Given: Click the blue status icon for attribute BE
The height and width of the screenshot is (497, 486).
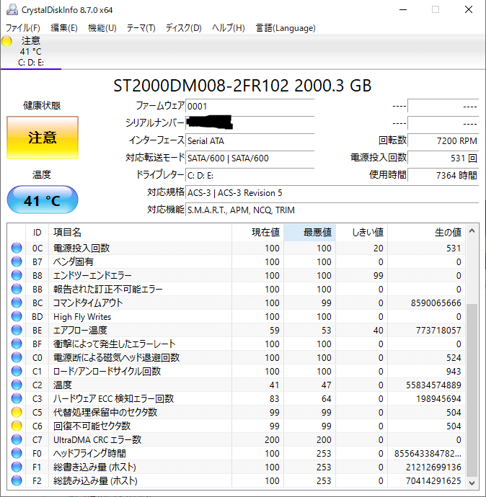Looking at the screenshot, I should pos(17,330).
